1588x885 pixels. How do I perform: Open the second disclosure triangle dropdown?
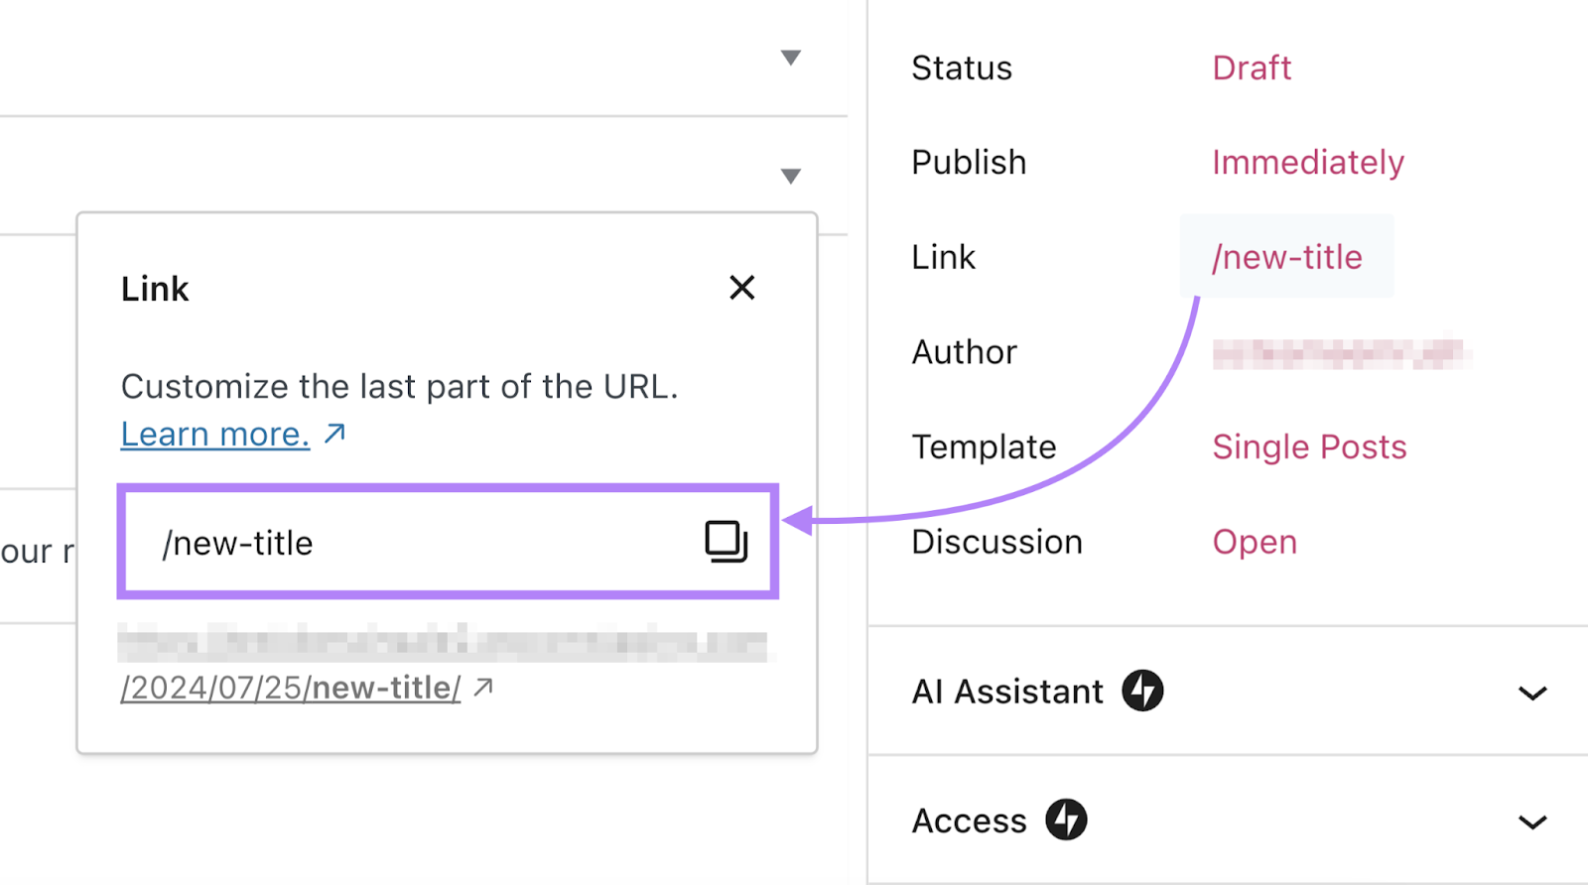791,175
